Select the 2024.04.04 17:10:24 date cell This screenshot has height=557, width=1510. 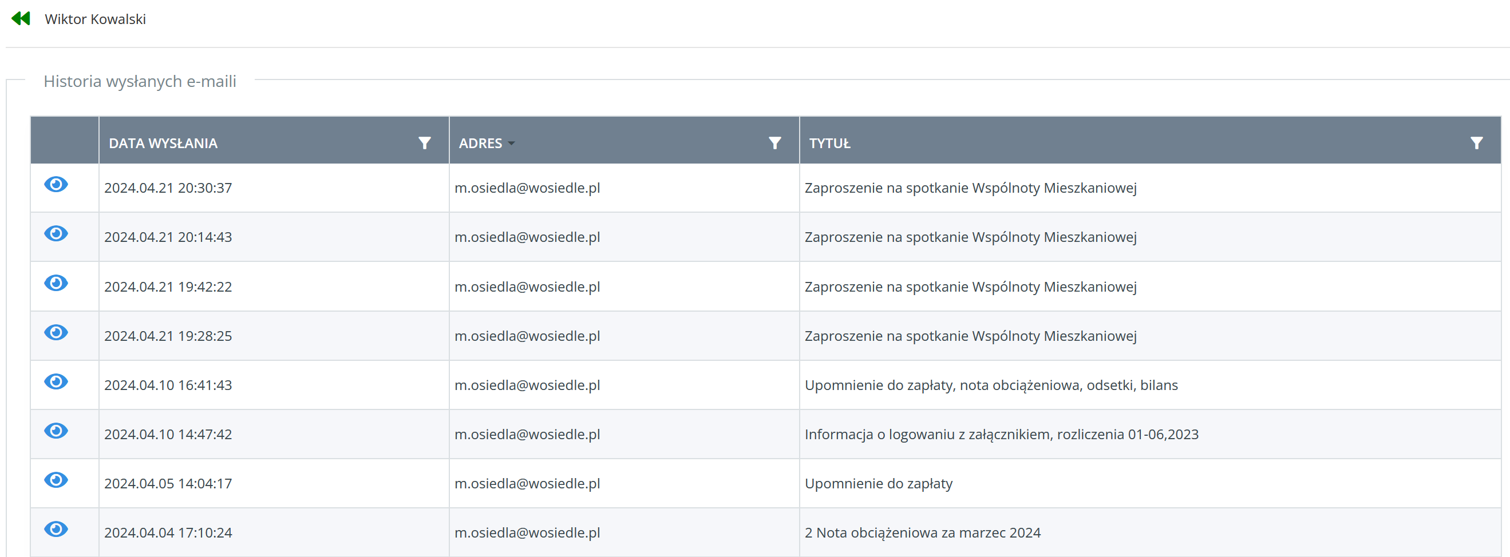click(168, 533)
